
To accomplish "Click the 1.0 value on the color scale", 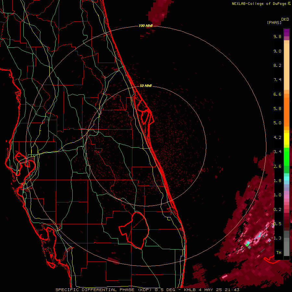I will [277, 195].
